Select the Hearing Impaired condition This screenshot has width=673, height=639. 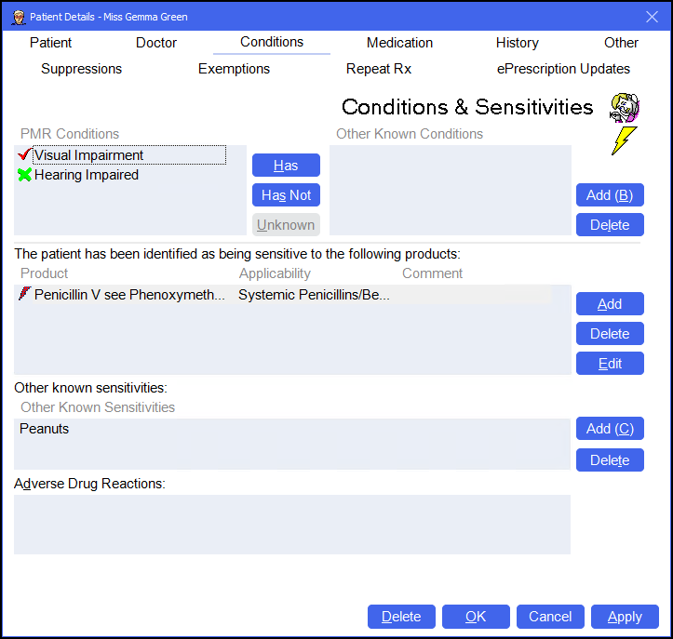tap(87, 175)
